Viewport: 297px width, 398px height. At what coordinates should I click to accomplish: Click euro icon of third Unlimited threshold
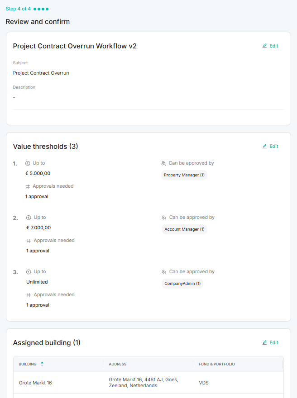(29, 272)
